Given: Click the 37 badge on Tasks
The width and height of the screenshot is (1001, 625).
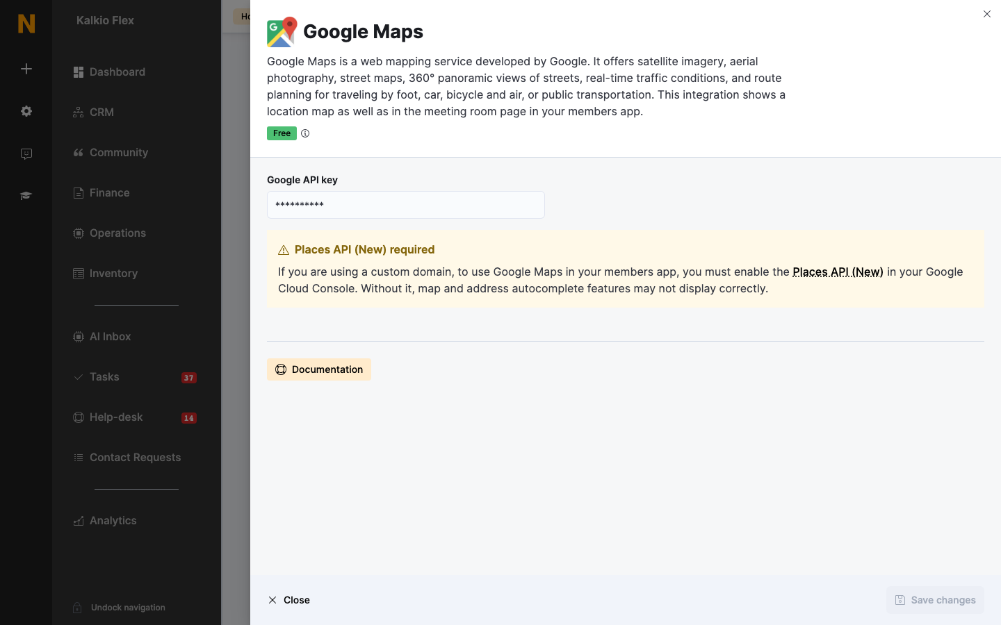Looking at the screenshot, I should tap(189, 378).
